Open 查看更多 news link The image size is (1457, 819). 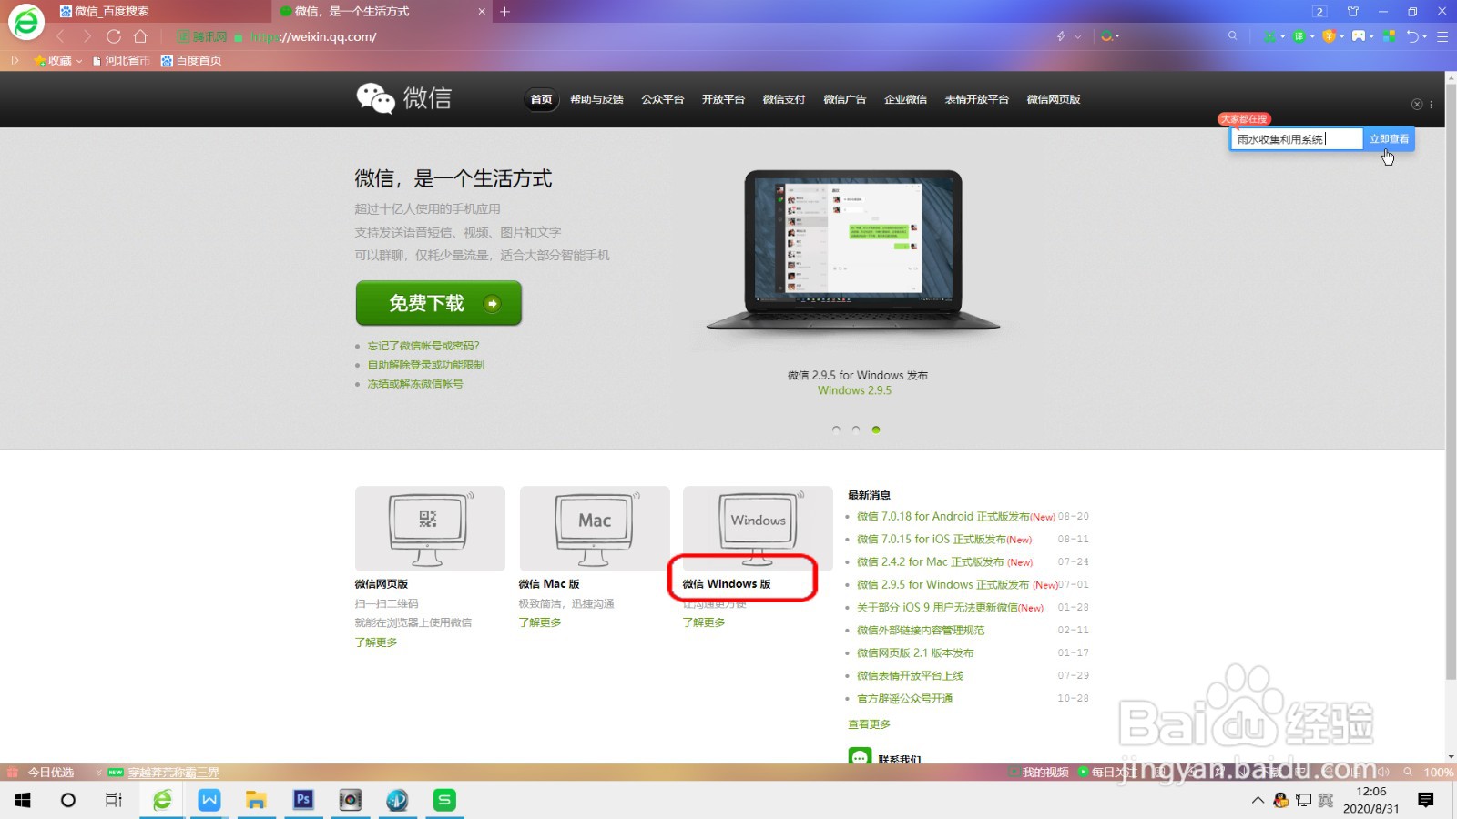coord(869,724)
